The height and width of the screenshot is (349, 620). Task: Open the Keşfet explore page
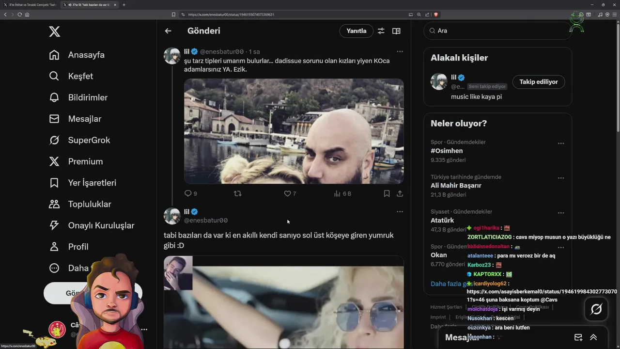pyautogui.click(x=71, y=76)
